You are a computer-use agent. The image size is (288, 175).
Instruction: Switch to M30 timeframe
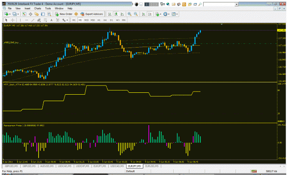(x=93, y=20)
